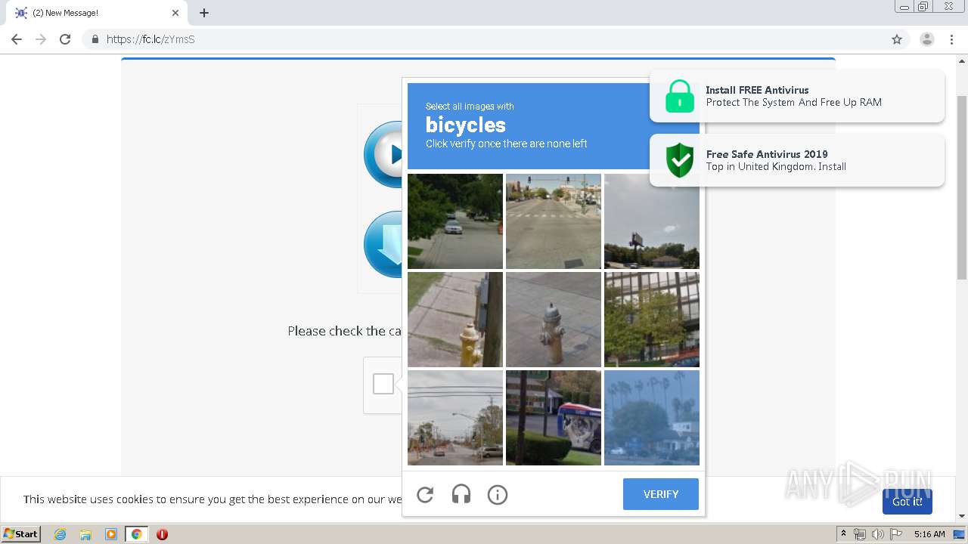Accept cookies with 'Got it!' button
The width and height of the screenshot is (968, 544).
click(907, 502)
